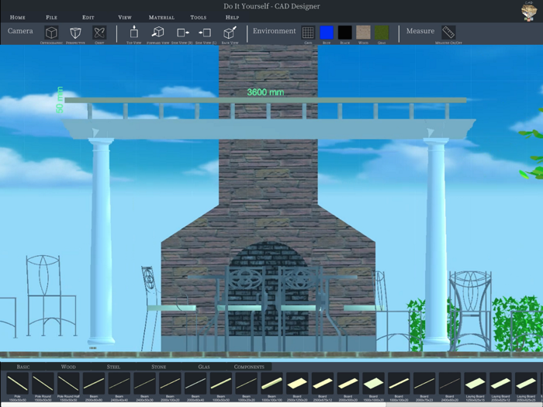543x407 pixels.
Task: Switch to Back View
Action: click(x=230, y=33)
